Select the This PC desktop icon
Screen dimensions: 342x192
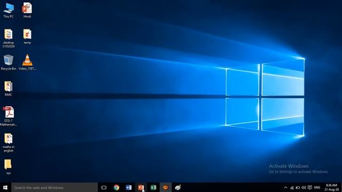pyautogui.click(x=9, y=10)
